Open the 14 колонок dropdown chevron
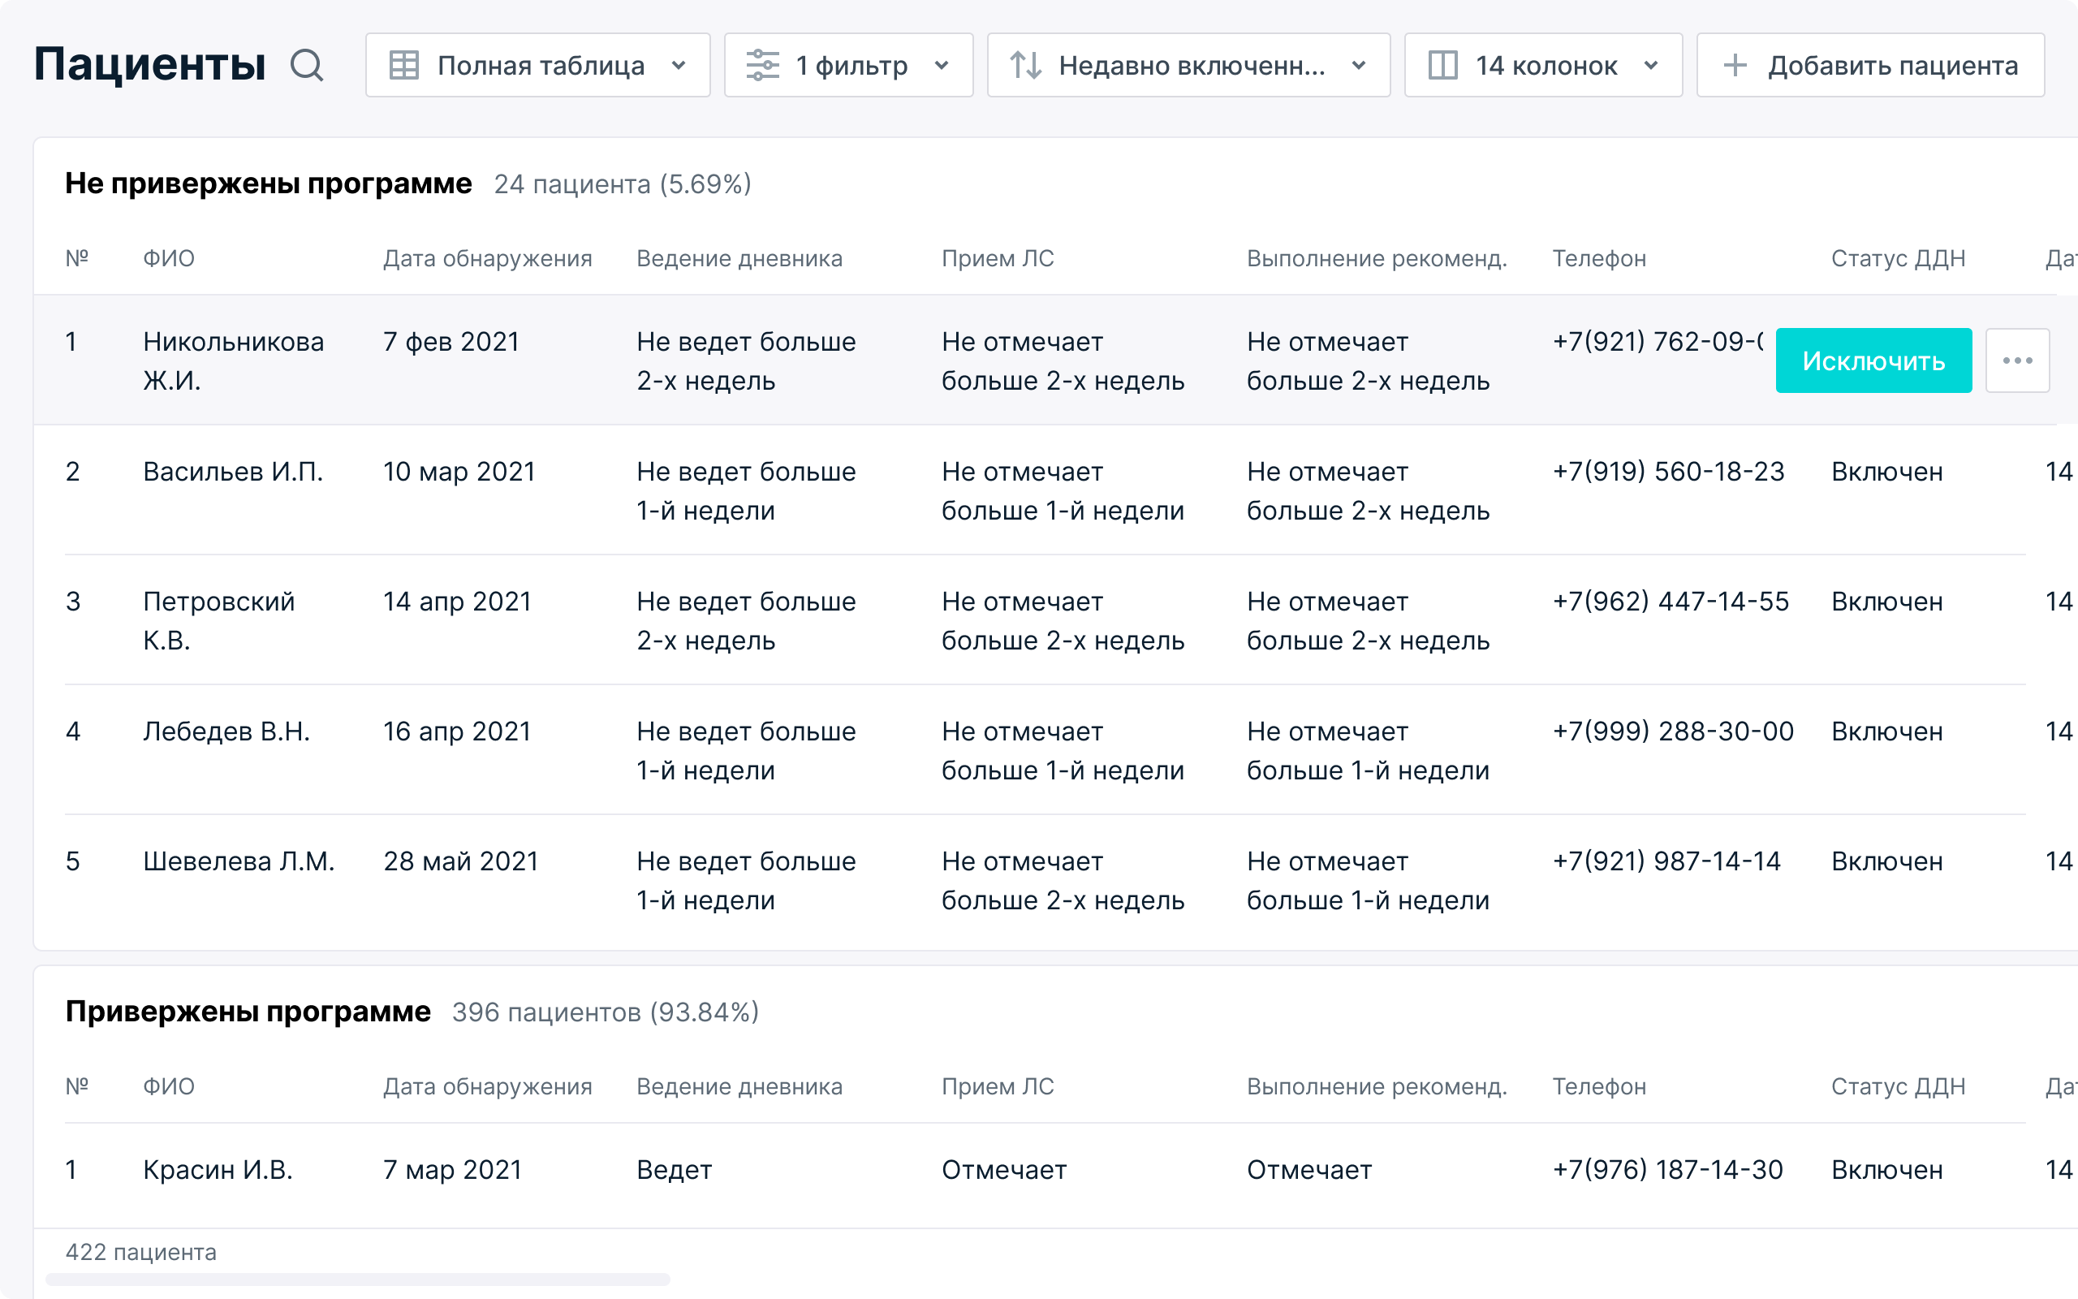Viewport: 2078px width, 1299px height. (x=1650, y=65)
